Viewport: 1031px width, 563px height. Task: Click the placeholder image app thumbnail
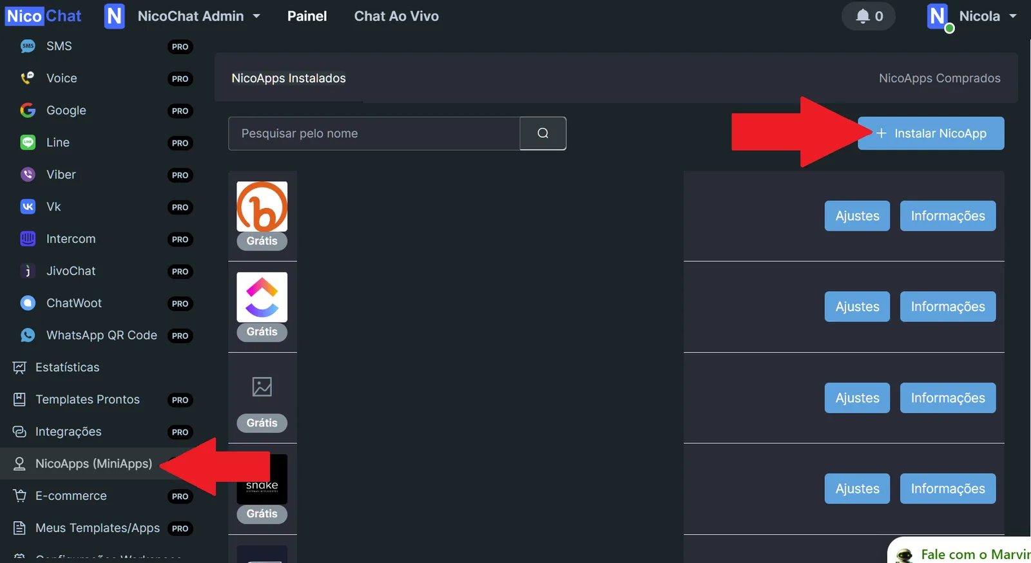262,387
